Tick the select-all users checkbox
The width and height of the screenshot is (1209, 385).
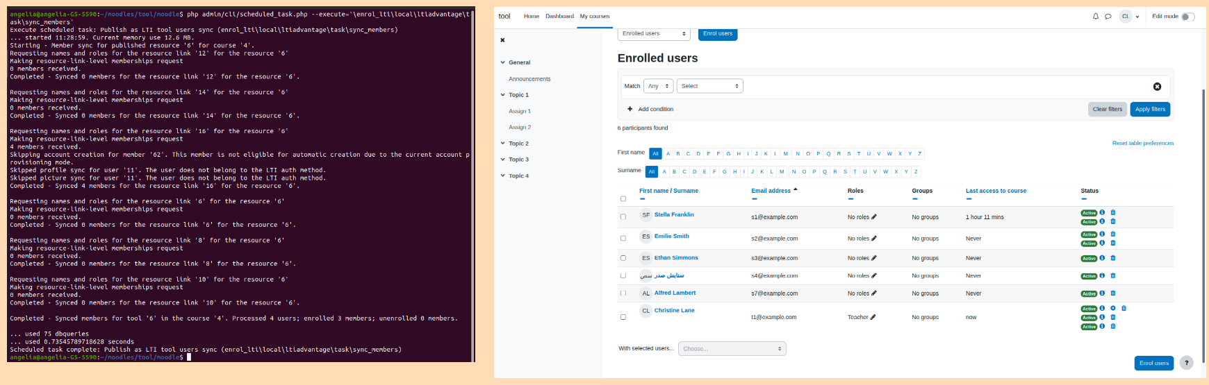pos(623,199)
